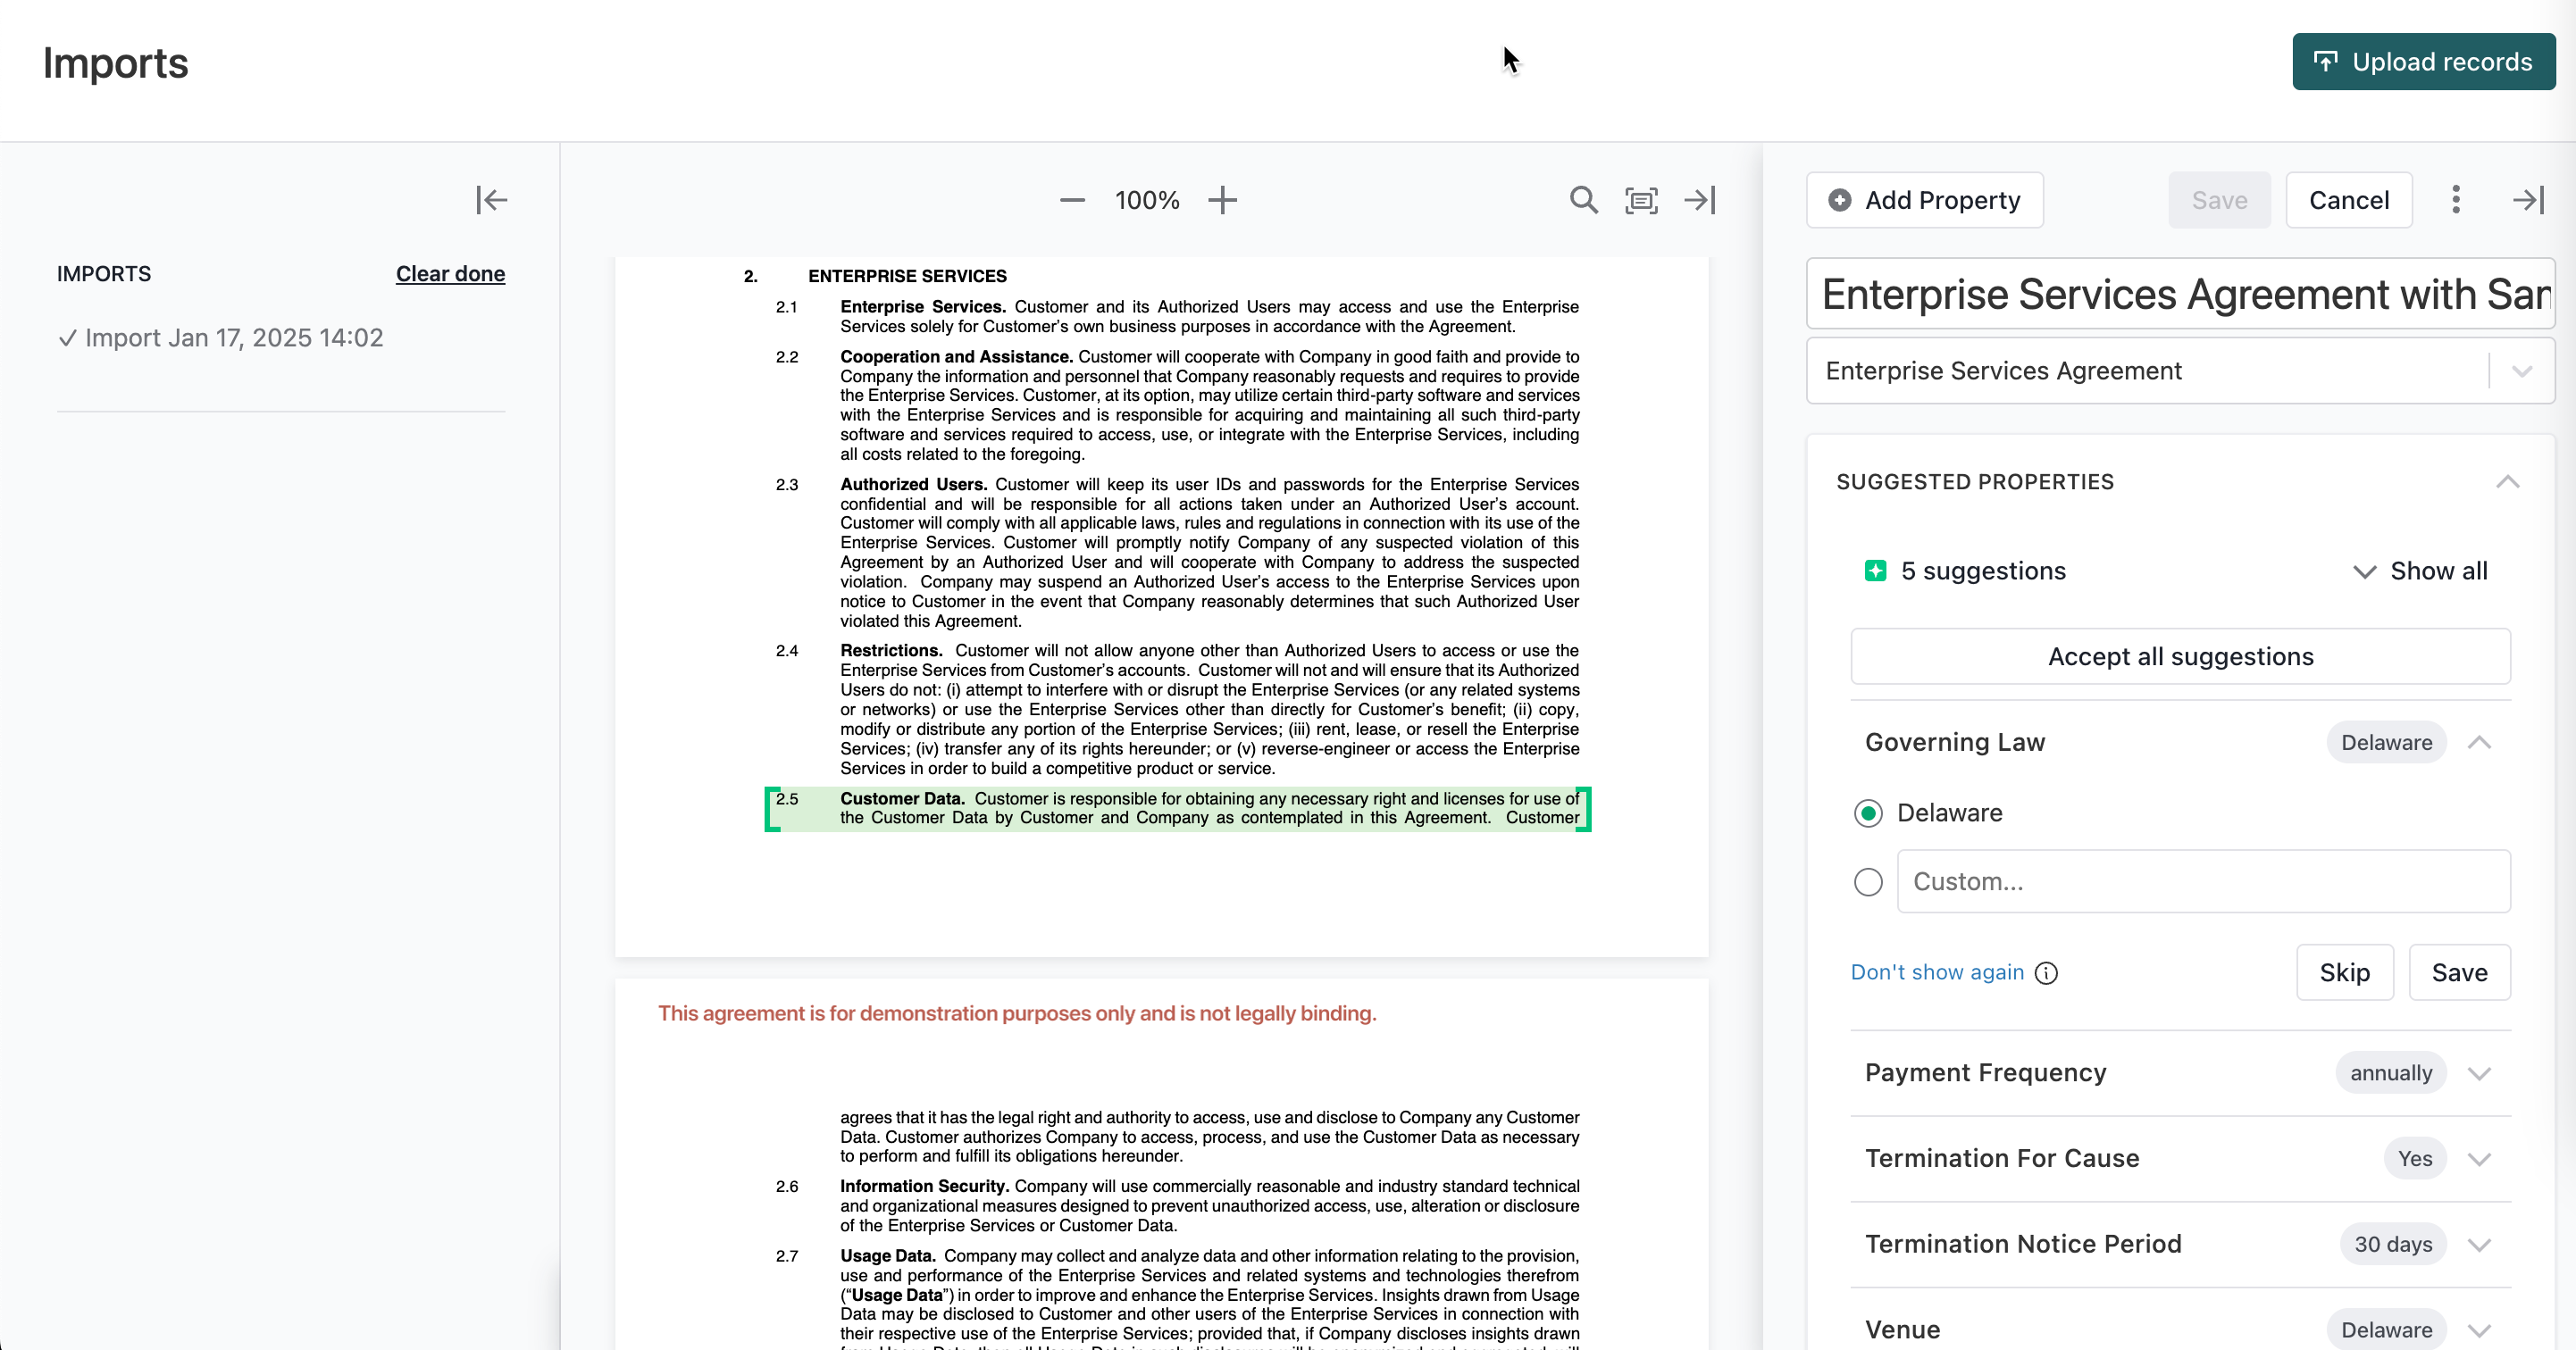Expand the Venue suggestion
This screenshot has width=2576, height=1350.
pos(2478,1330)
